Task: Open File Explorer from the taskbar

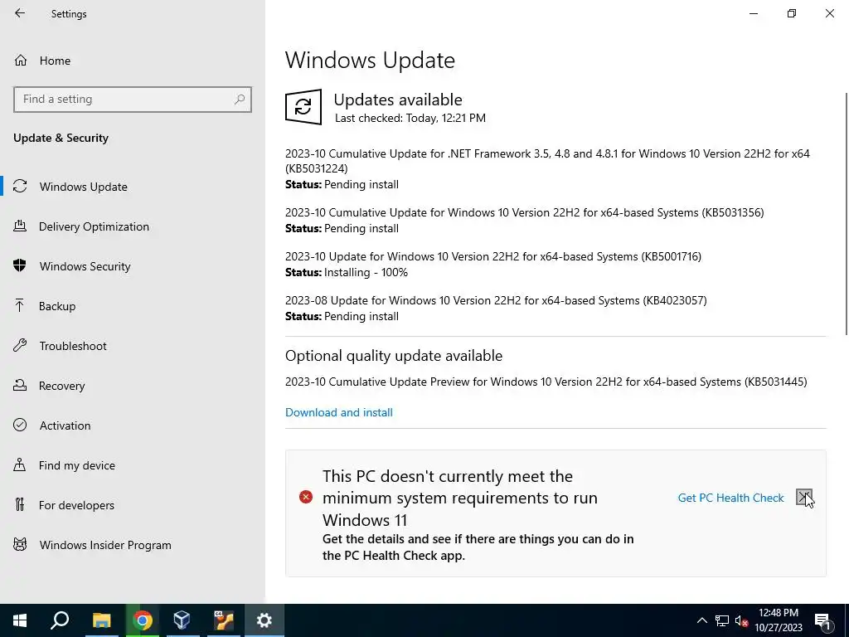Action: [x=102, y=620]
